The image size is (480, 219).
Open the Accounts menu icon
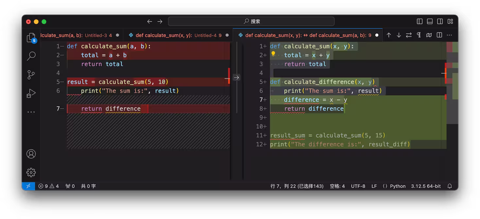pos(31,154)
